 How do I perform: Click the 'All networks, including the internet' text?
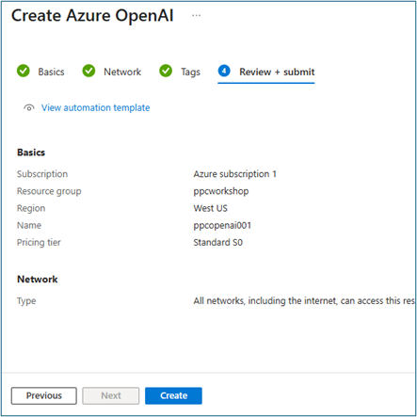tap(265, 301)
